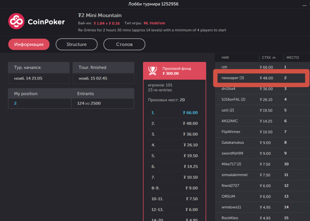Click the 10-11. payout row
Viewport: 310px width, 221px height.
tap(174, 199)
